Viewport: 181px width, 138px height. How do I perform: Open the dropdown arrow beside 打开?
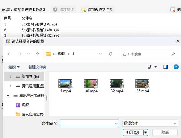point(145,132)
